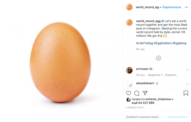Click the egg photo
191x122 pixels.
click(60, 62)
